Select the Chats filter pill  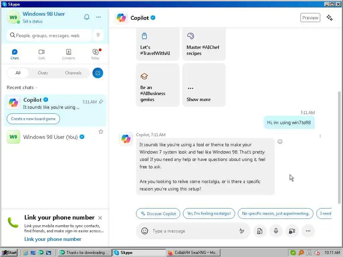(43, 73)
